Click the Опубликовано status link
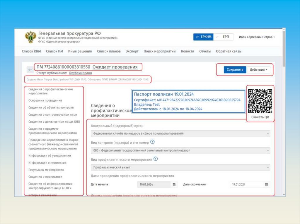Viewport: 300px width, 224px height. 80,73
